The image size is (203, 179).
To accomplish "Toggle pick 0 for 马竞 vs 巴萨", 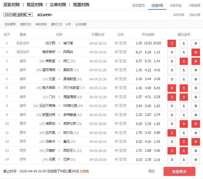I will pyautogui.click(x=195, y=159).
